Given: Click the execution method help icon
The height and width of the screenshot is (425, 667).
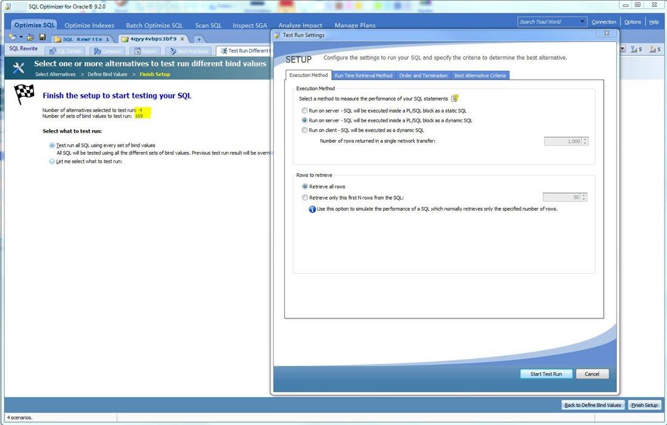Looking at the screenshot, I should point(455,99).
